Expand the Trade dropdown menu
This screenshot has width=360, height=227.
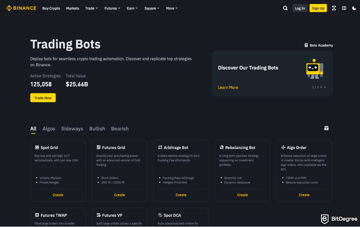click(91, 8)
